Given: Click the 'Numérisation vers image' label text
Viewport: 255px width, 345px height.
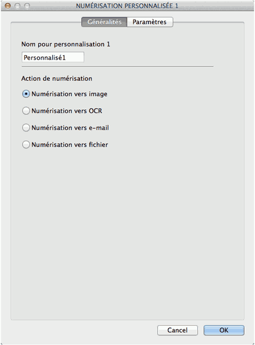Looking at the screenshot, I should (70, 94).
